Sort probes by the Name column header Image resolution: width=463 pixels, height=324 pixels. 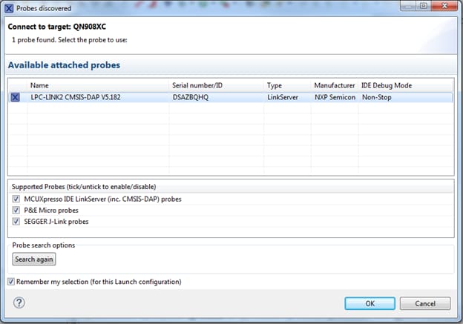[x=39, y=85]
